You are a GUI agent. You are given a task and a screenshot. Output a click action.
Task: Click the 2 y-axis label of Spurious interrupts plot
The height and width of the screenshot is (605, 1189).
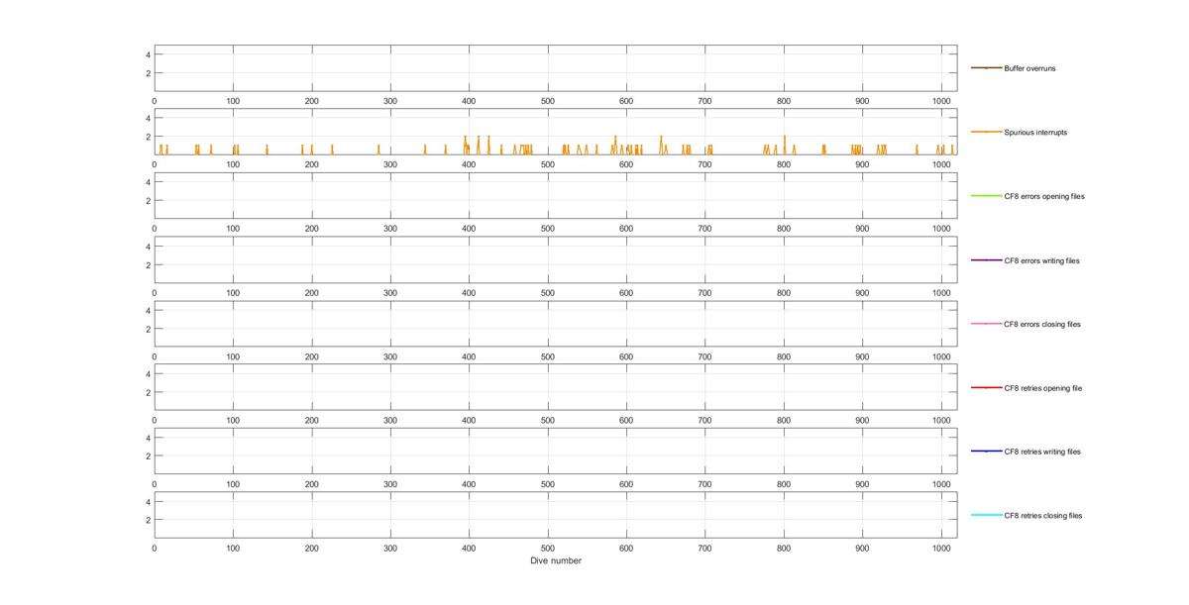point(148,137)
